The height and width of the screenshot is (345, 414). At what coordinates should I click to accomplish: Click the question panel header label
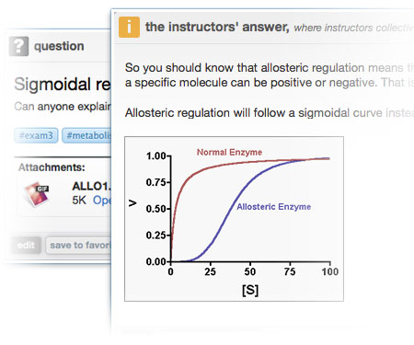coord(59,46)
